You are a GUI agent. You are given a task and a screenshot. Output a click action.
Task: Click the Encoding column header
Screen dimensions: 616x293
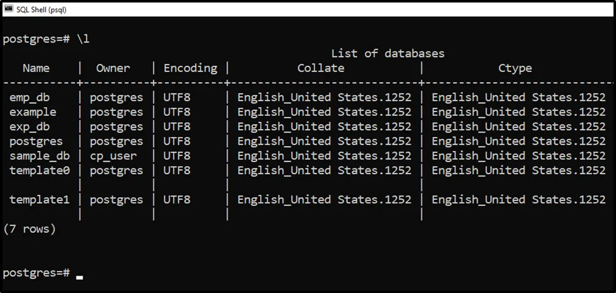190,68
